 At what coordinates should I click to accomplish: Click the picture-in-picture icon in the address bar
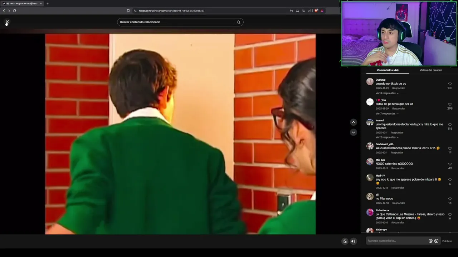coord(297,11)
